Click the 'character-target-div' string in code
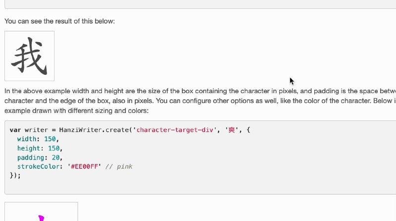 [175, 130]
